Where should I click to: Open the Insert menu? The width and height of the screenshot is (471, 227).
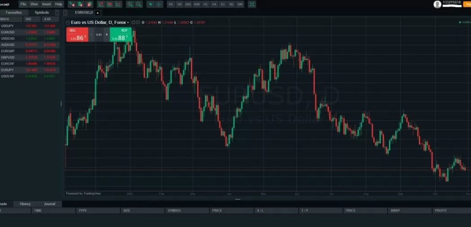47,4
